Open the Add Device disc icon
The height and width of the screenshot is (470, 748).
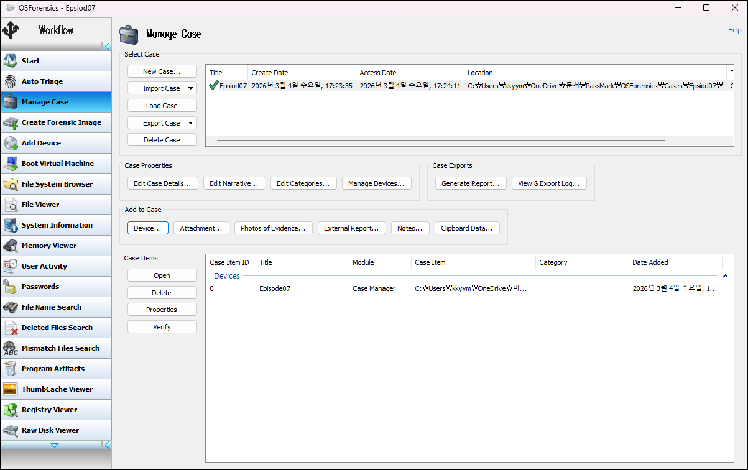11,143
